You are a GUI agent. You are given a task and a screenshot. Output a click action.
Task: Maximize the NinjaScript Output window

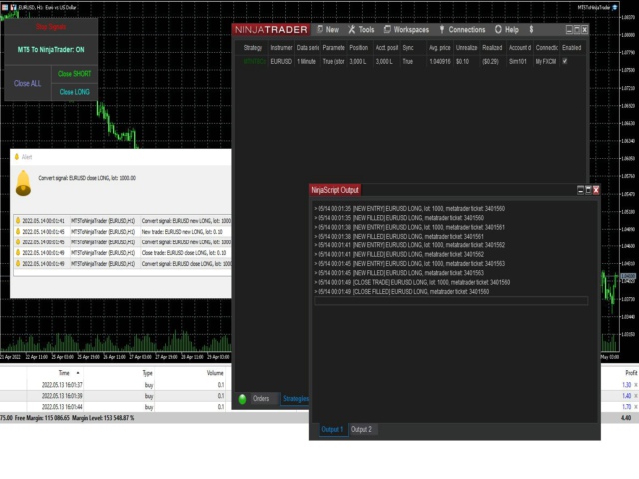click(588, 190)
